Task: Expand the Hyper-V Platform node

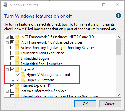Action: click(13, 81)
